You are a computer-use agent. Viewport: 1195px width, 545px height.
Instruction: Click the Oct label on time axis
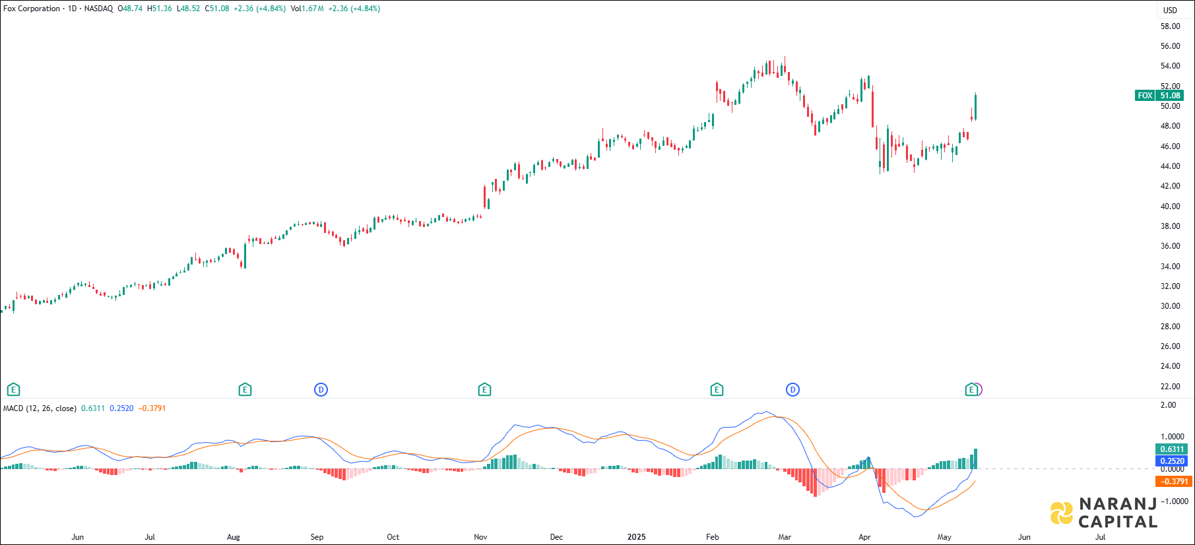click(x=393, y=537)
